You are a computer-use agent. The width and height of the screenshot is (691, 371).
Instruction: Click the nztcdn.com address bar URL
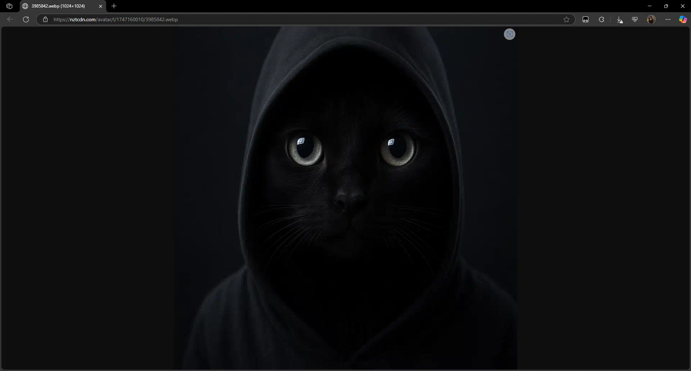coord(116,19)
